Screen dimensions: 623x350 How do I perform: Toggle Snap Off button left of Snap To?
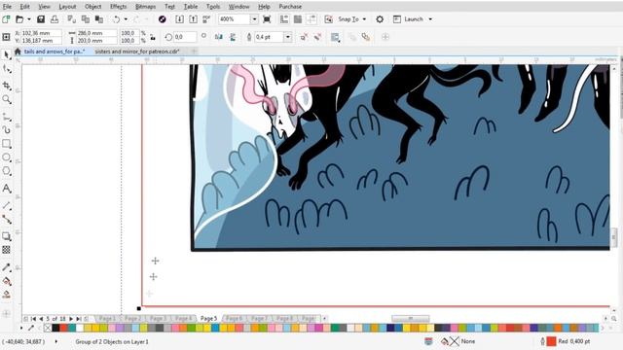(328, 19)
